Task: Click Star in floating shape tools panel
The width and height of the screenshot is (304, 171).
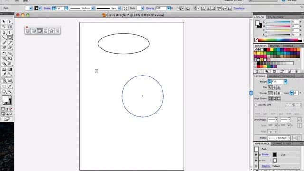Action: [x=52, y=31]
